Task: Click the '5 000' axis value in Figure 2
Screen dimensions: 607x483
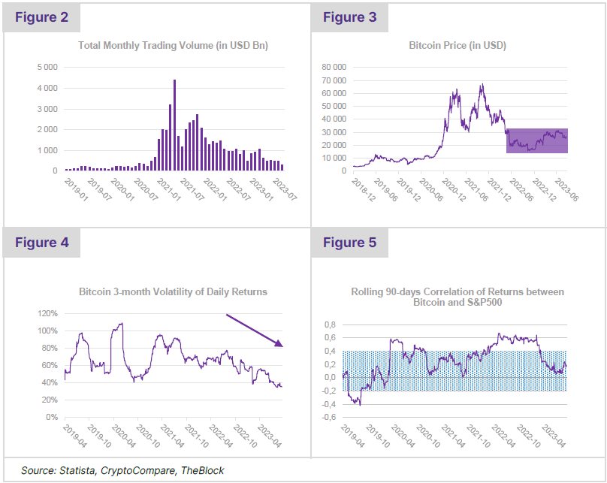Action: tap(47, 68)
